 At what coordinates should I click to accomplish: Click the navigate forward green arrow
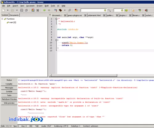(49, 10)
